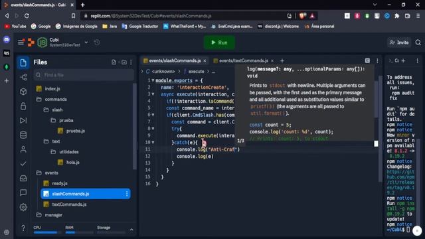Image resolution: width=425 pixels, height=239 pixels.
Task: Open browser extensions puzzle icon
Action: click(397, 16)
